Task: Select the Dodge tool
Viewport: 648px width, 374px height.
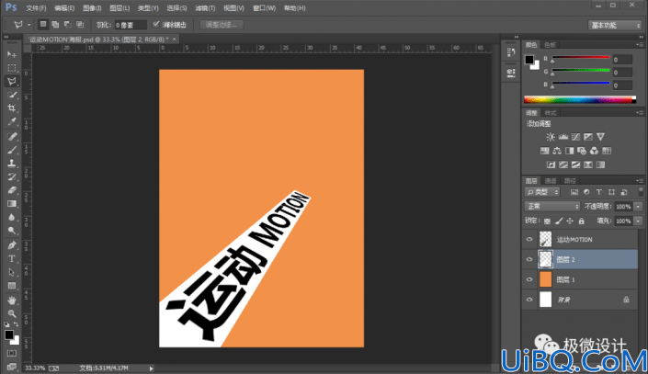Action: coord(12,231)
